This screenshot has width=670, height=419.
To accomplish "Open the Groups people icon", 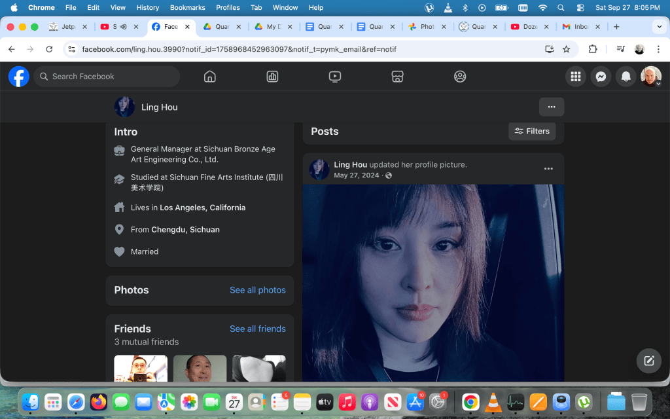I will tap(460, 77).
